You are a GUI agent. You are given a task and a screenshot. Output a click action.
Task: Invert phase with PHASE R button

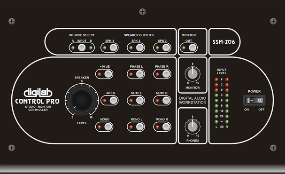tap(166, 74)
